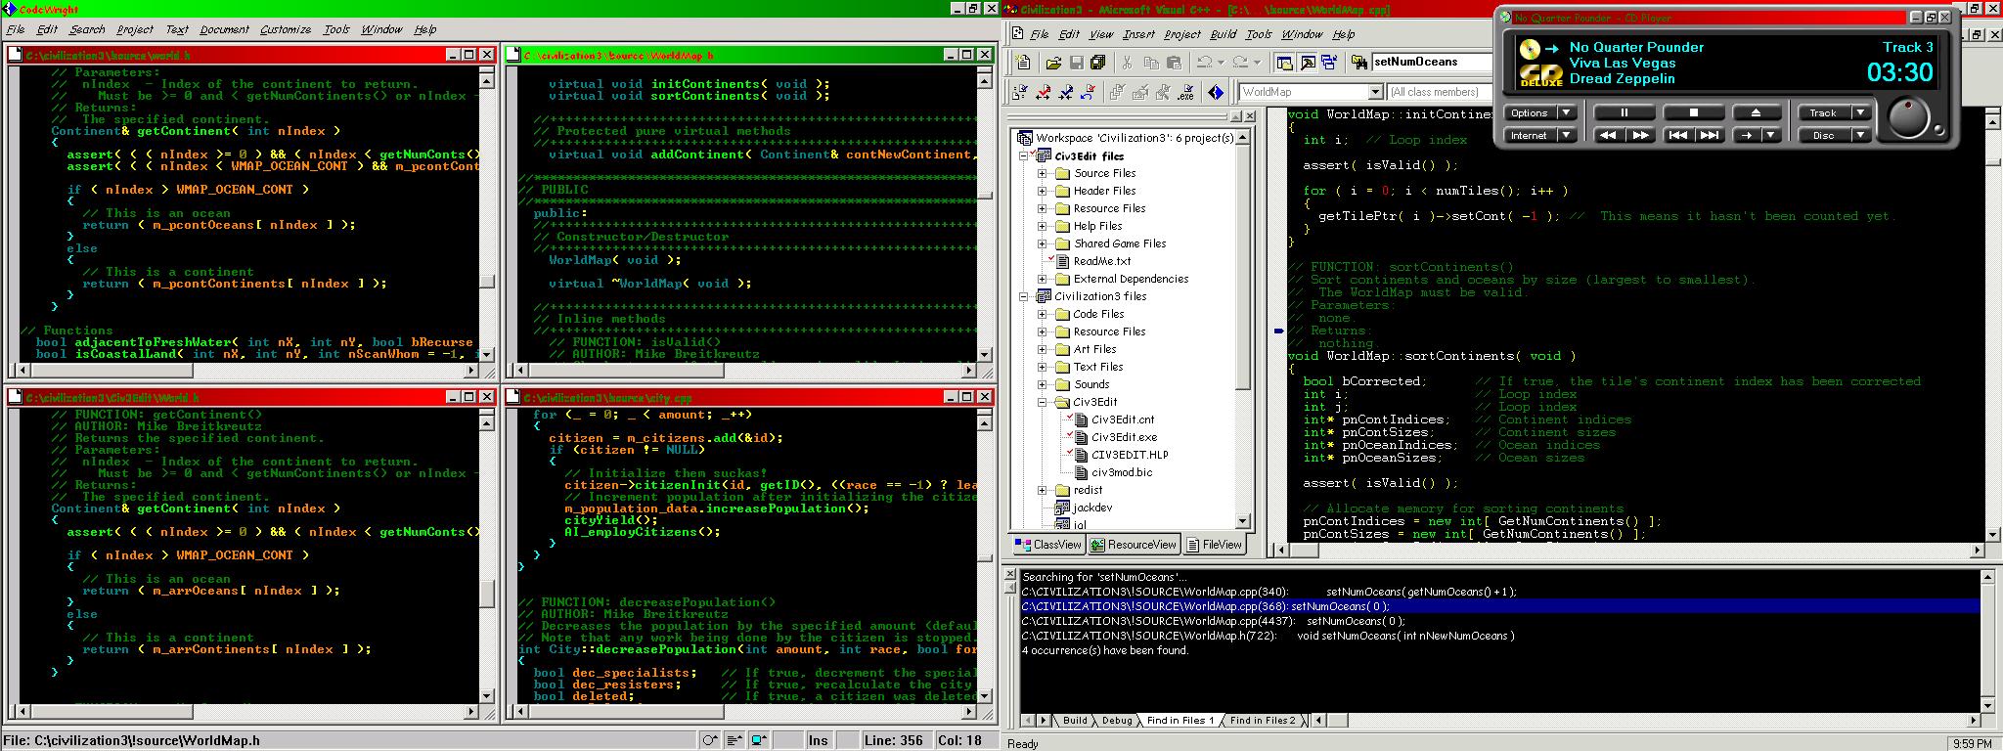Skip to next track in CD Player

[x=1710, y=136]
